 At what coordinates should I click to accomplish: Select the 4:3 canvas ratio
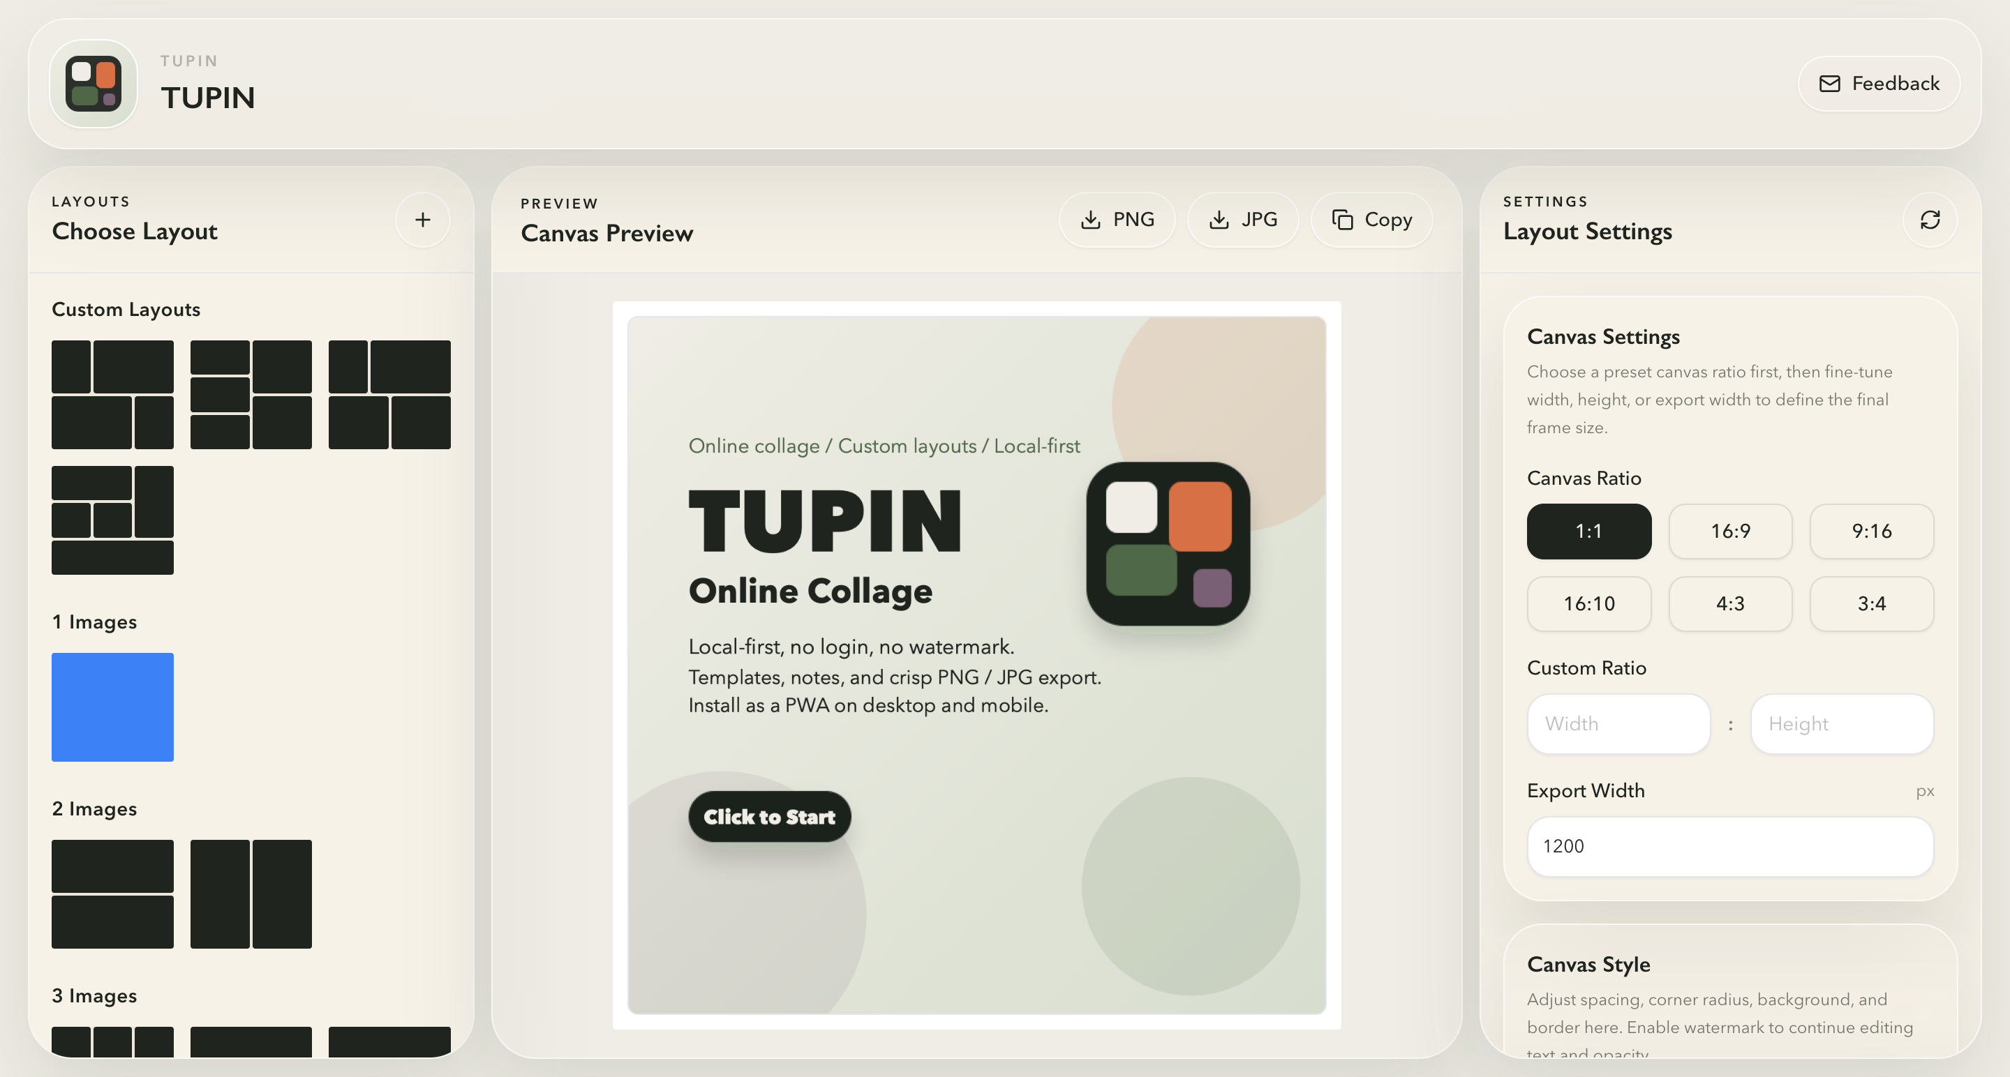[1730, 603]
